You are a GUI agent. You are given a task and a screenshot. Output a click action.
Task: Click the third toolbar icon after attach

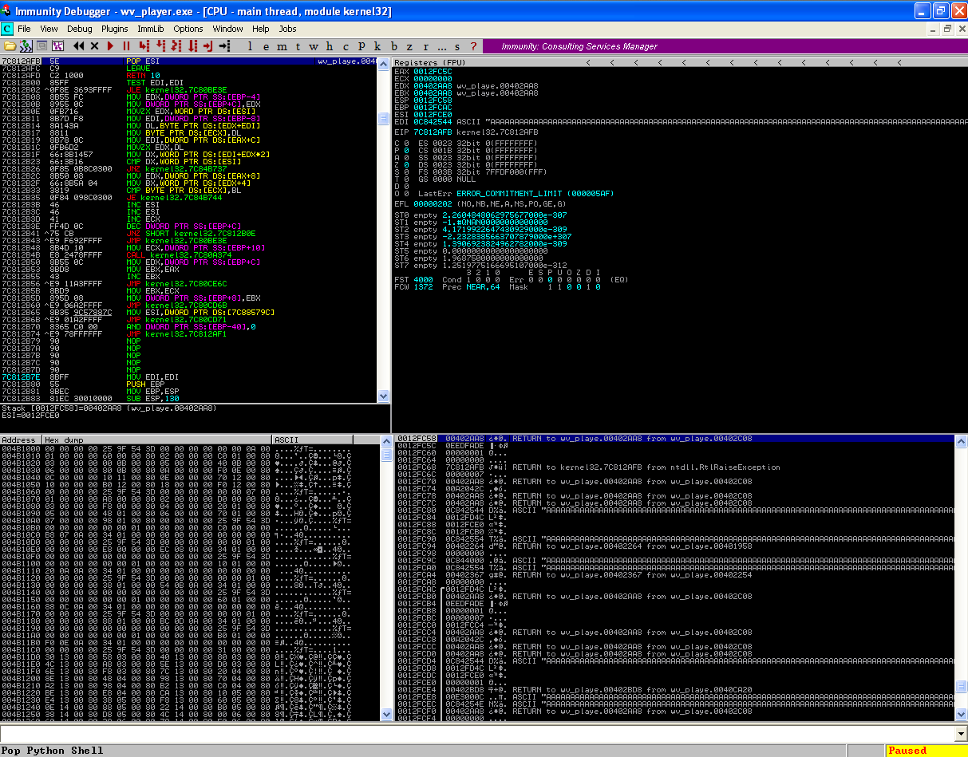pos(41,46)
